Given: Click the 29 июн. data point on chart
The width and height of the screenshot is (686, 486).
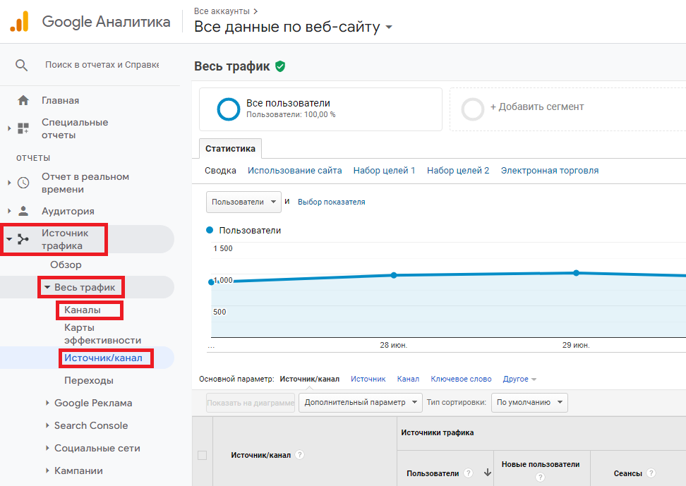Looking at the screenshot, I should coord(577,272).
